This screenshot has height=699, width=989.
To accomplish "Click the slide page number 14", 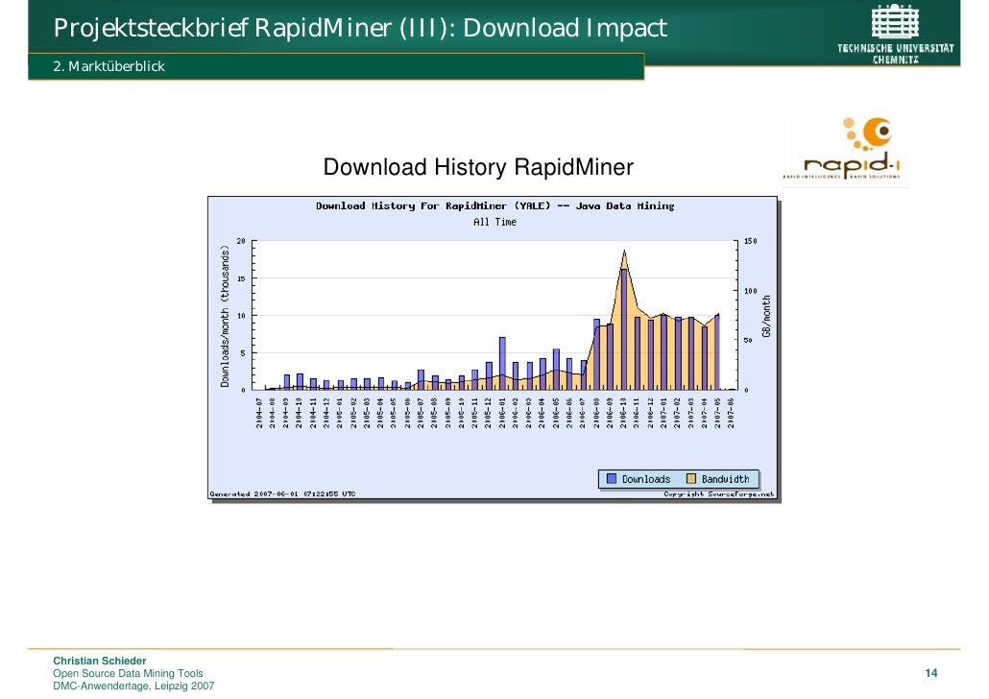I will click(931, 673).
